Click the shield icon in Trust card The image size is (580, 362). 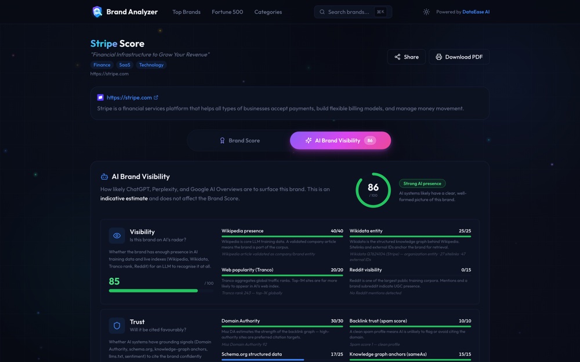click(117, 326)
